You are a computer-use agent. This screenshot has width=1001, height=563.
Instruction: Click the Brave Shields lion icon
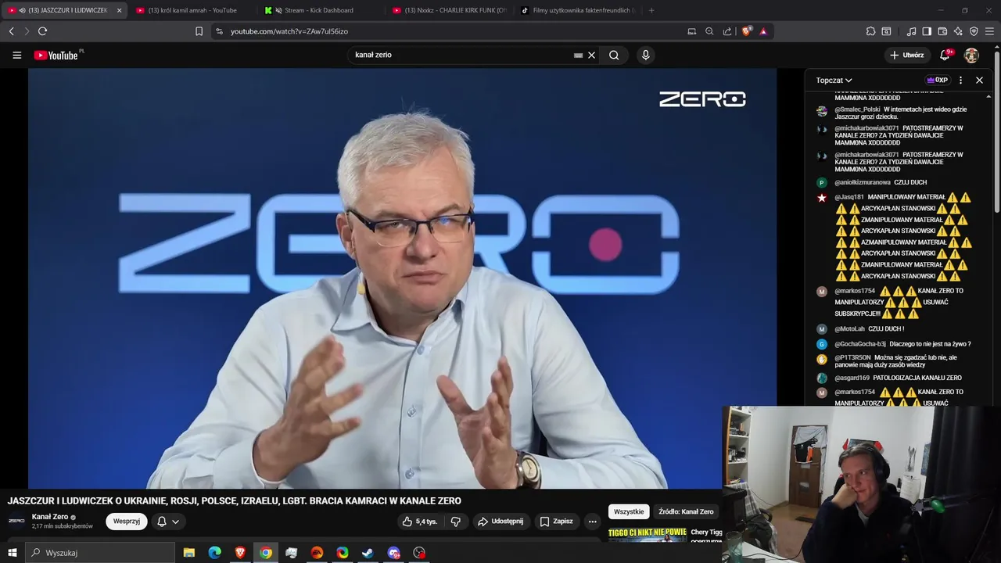747,31
